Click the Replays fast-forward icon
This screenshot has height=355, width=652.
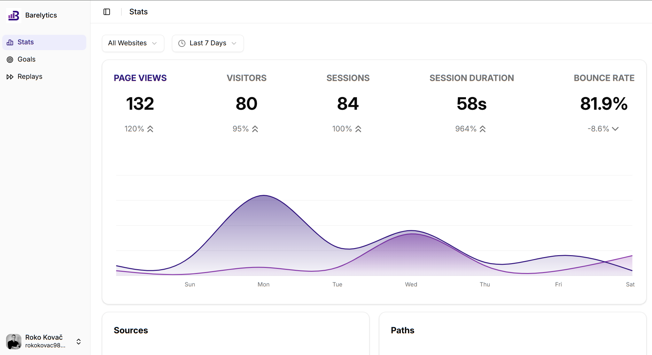[x=10, y=77]
